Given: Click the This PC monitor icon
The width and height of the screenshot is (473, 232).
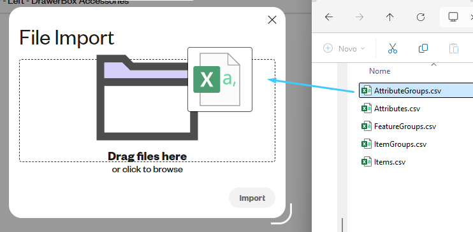Looking at the screenshot, I should coord(453,17).
